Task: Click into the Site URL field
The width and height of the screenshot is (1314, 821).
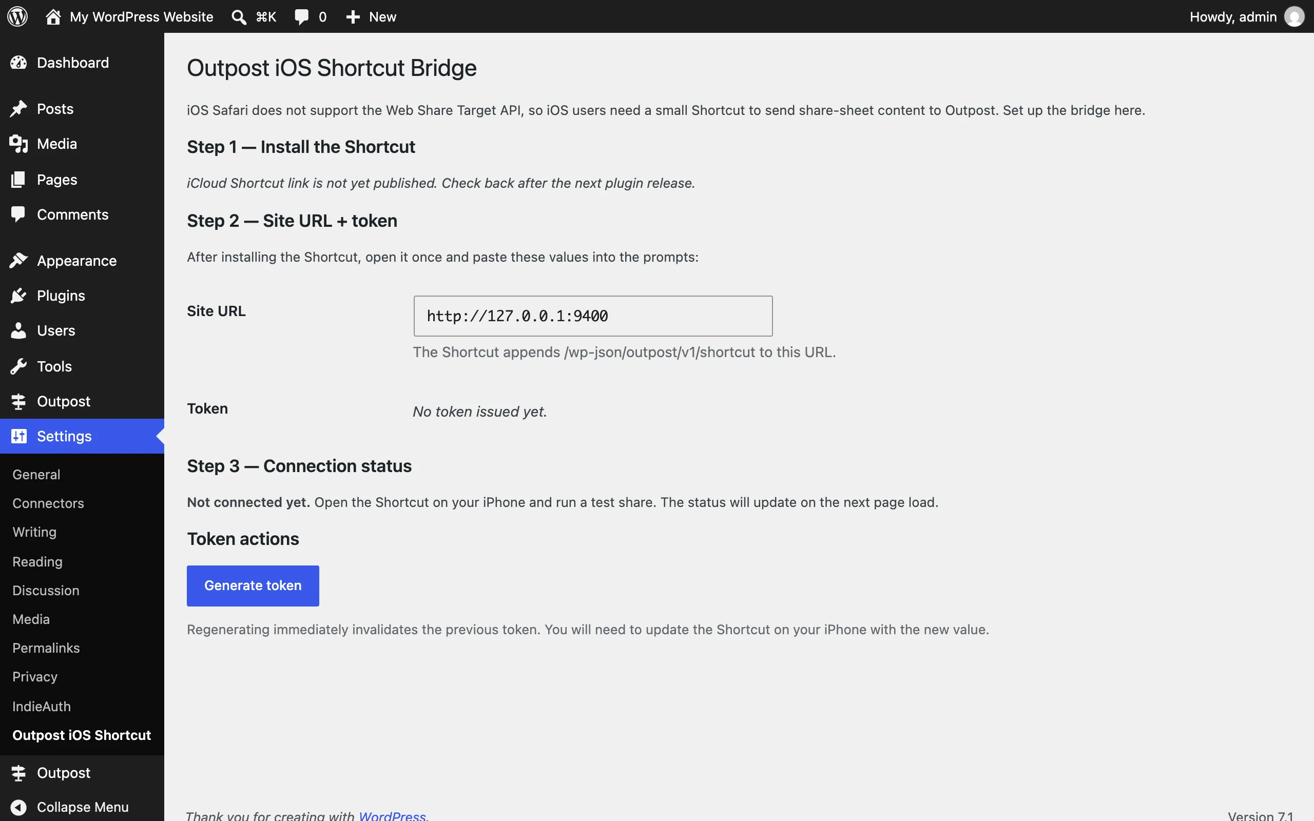Action: 593,316
